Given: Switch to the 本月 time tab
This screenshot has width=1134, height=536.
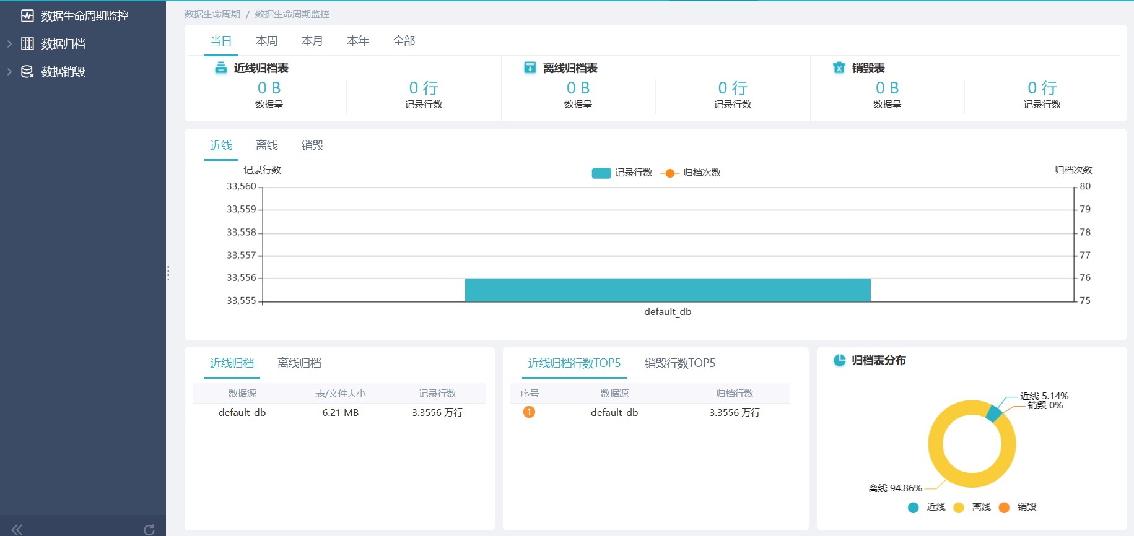Looking at the screenshot, I should (312, 41).
